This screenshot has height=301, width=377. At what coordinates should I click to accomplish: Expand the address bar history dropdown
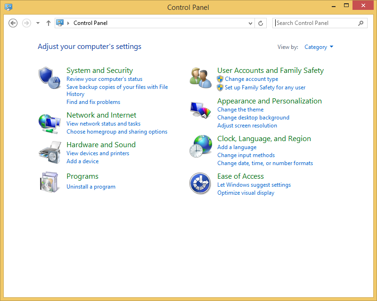click(x=250, y=23)
